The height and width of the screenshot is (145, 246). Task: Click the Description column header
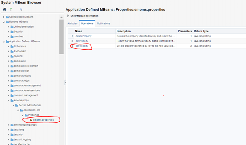tap(146, 31)
